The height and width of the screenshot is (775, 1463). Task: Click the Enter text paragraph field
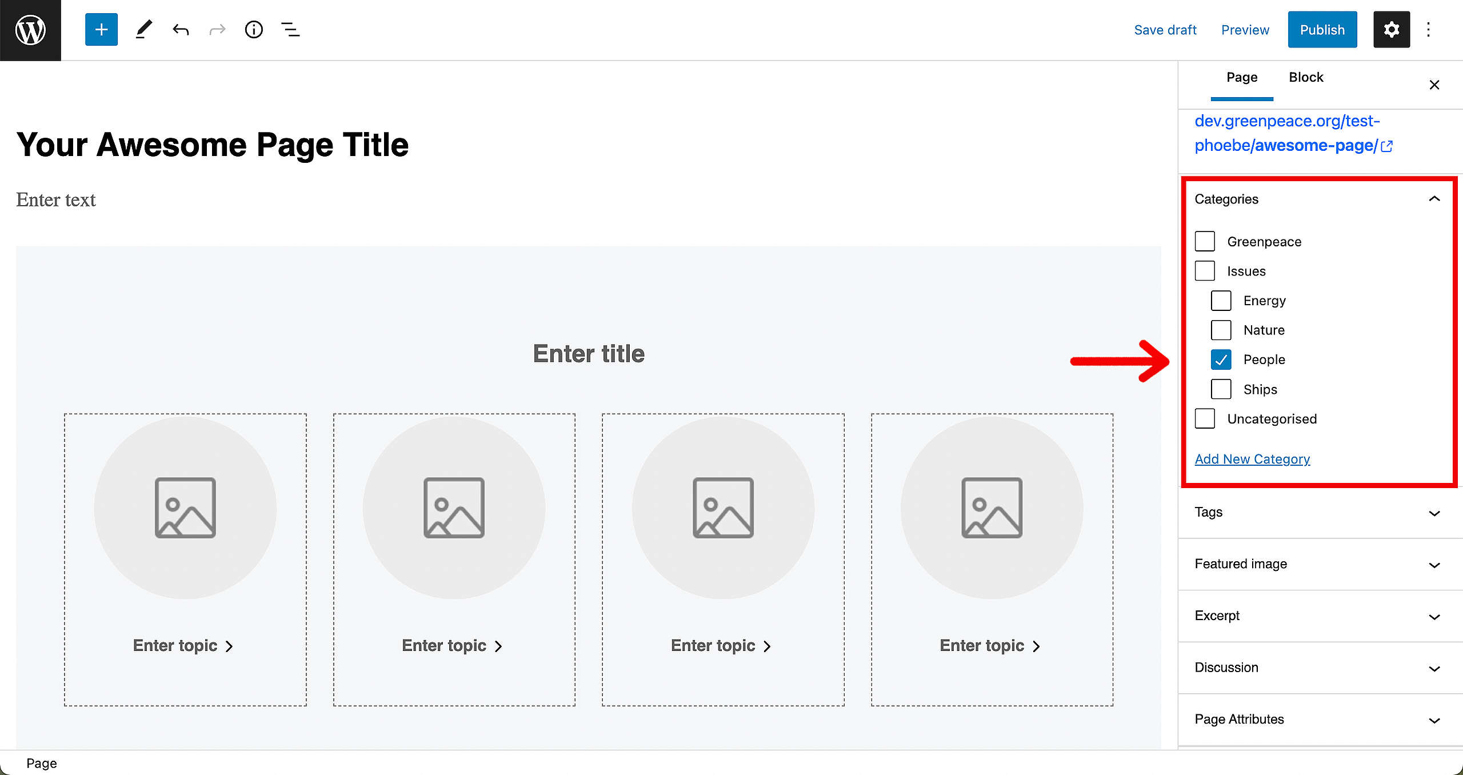[56, 200]
